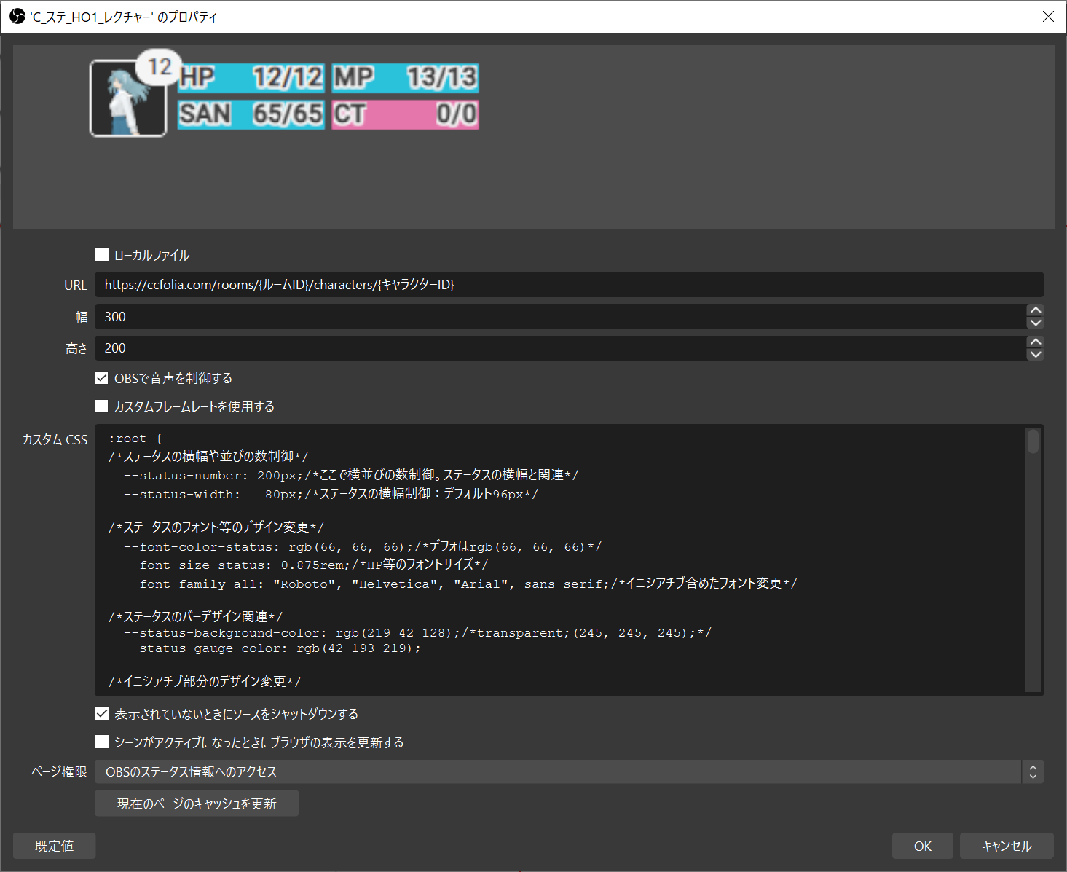Decrease 高さ using the down stepper arrow

tap(1036, 354)
